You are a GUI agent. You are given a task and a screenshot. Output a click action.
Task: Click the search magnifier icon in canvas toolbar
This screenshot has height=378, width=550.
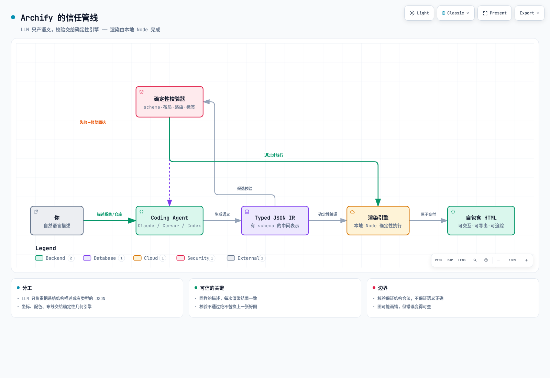(x=475, y=260)
